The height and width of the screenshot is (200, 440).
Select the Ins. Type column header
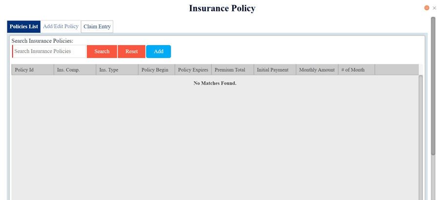117,70
